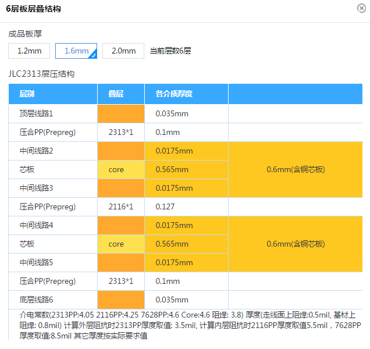370x349 pixels.
Task: Click the 底层线路6 row label
Action: pos(36,300)
